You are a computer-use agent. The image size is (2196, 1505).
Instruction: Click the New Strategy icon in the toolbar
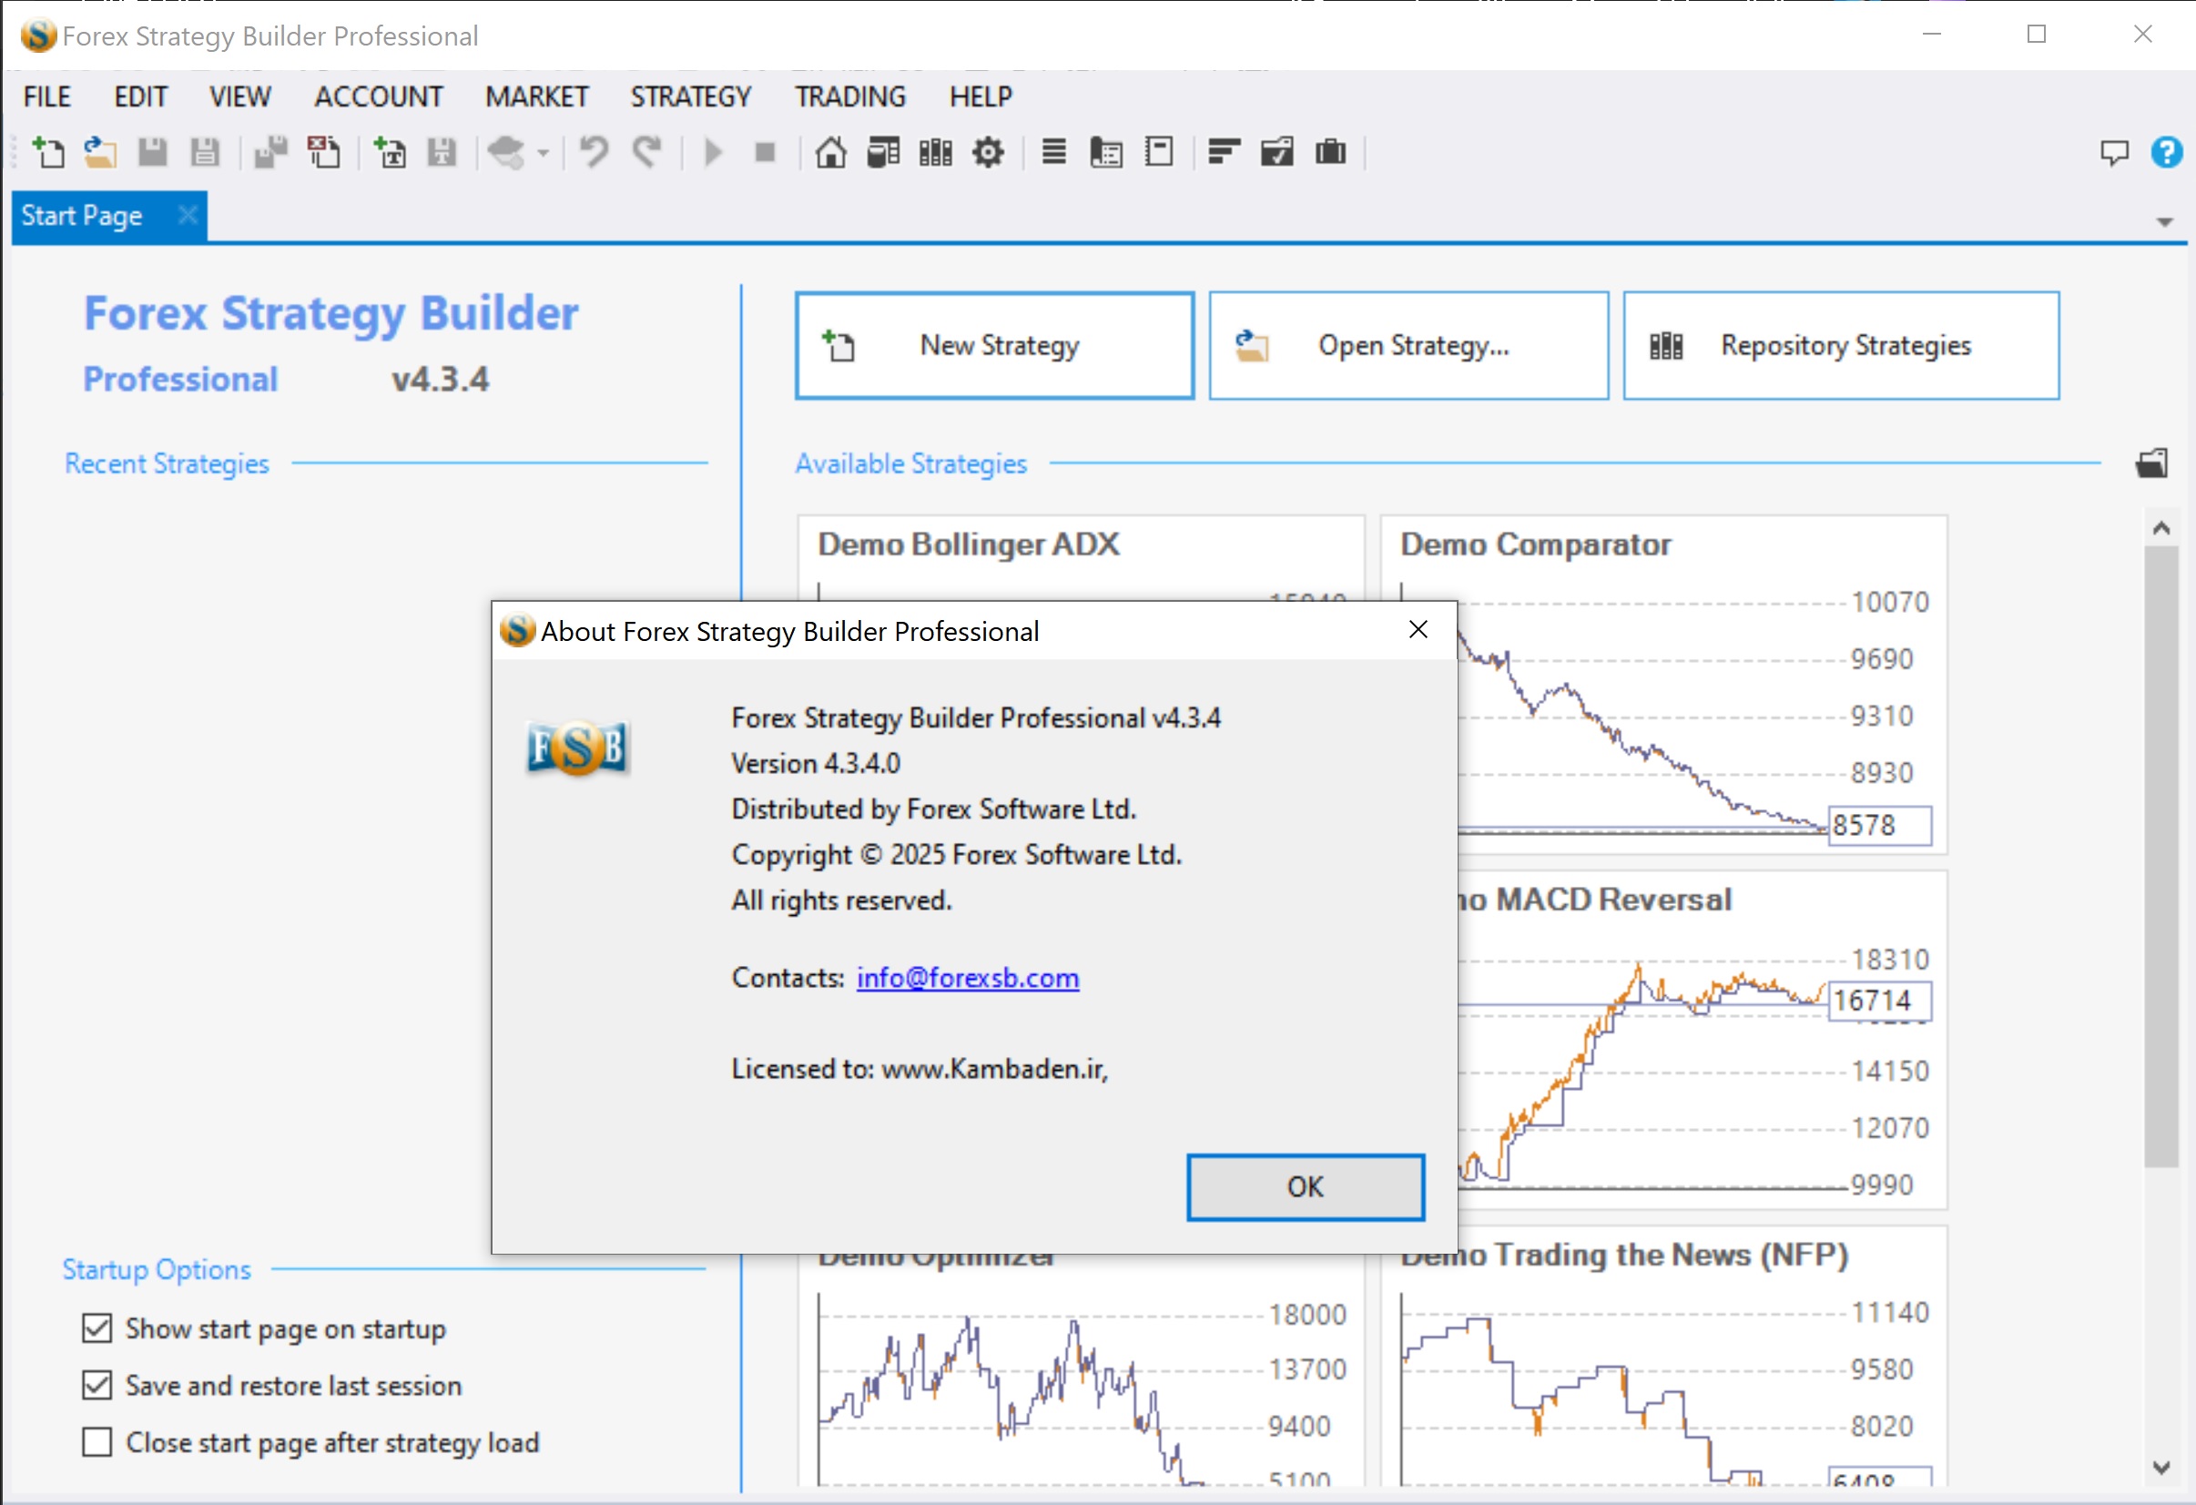48,152
